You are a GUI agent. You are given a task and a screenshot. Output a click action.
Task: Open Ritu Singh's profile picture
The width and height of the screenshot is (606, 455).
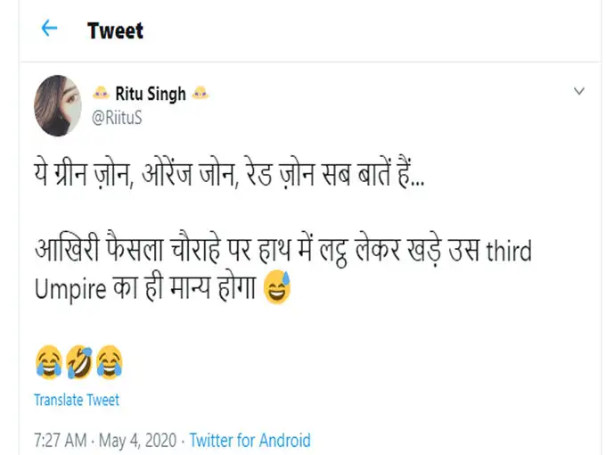coord(59,105)
